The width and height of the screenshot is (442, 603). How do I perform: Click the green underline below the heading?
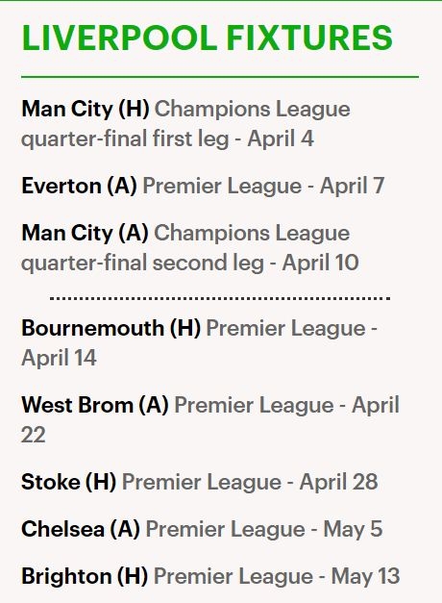pos(220,77)
